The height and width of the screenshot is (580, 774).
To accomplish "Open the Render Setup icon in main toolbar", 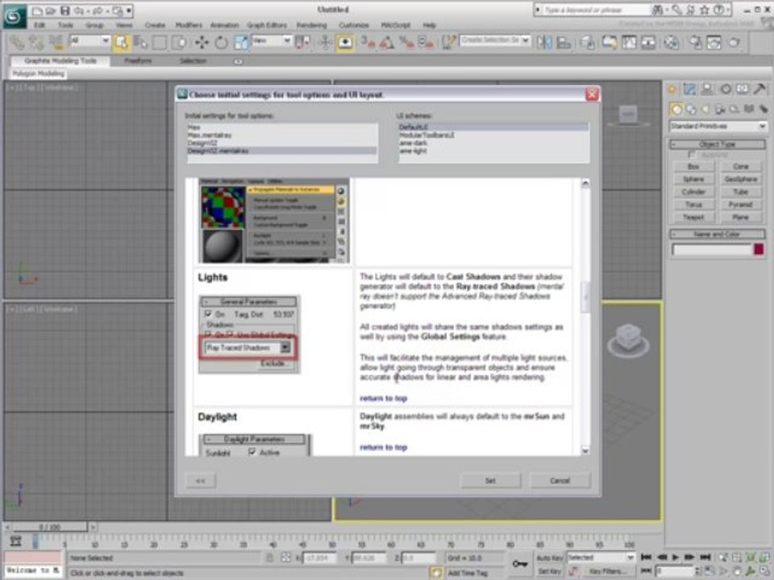I will click(x=696, y=43).
